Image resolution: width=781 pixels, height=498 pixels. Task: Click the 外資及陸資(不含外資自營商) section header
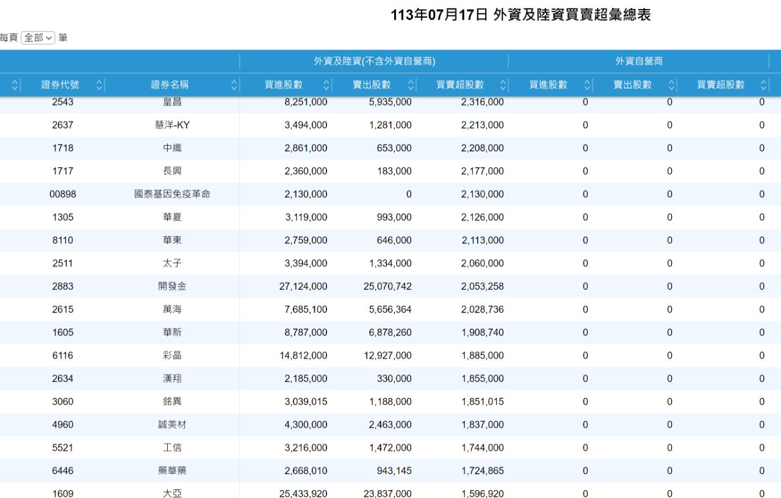point(374,61)
